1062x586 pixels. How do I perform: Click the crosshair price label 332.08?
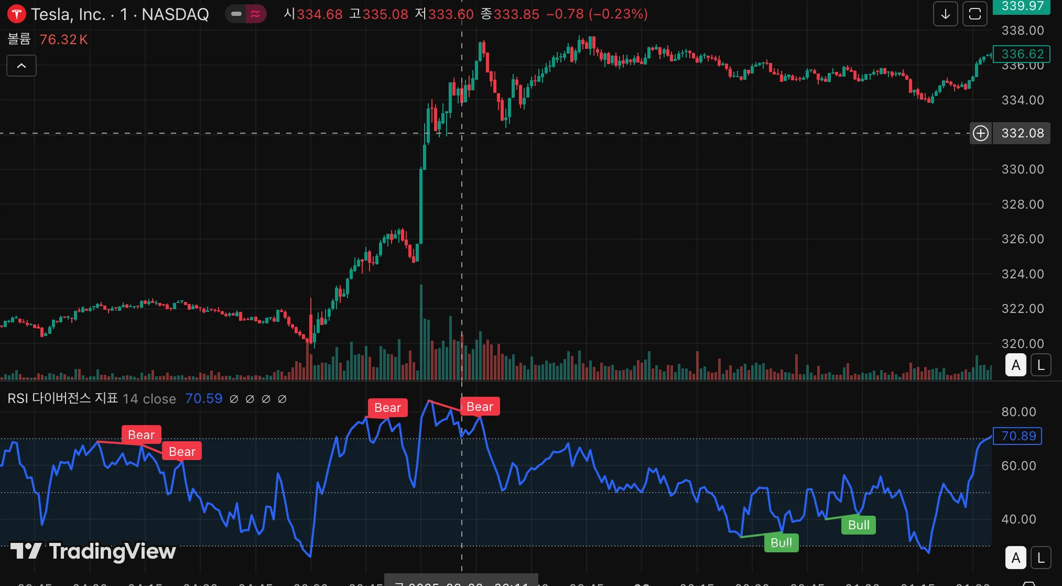(1022, 133)
